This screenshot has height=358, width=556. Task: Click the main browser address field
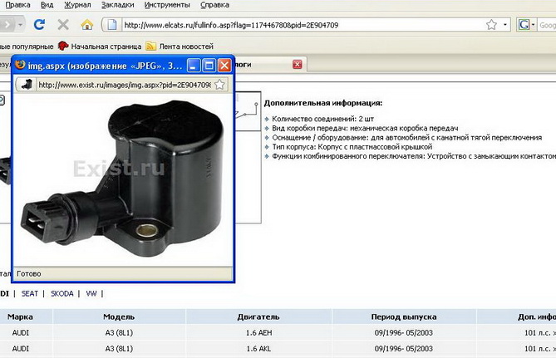click(x=291, y=25)
